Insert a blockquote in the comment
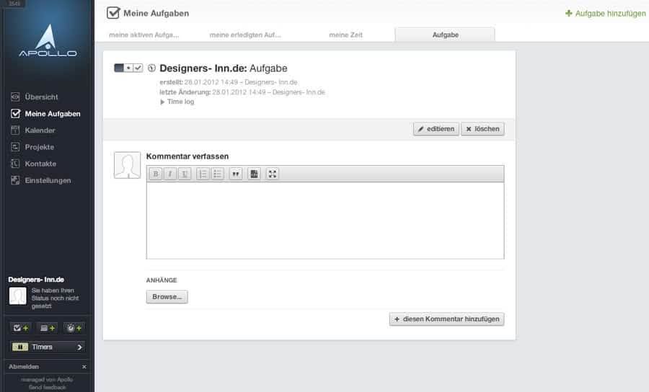 coord(236,174)
